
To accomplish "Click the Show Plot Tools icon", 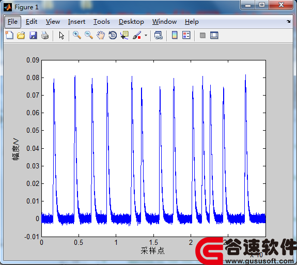I will coord(214,36).
